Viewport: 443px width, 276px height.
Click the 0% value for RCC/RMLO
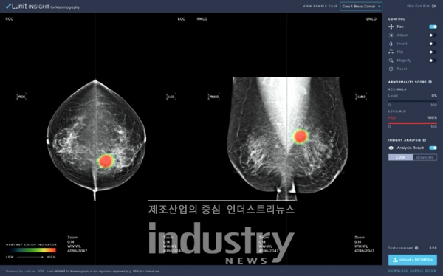coord(434,96)
